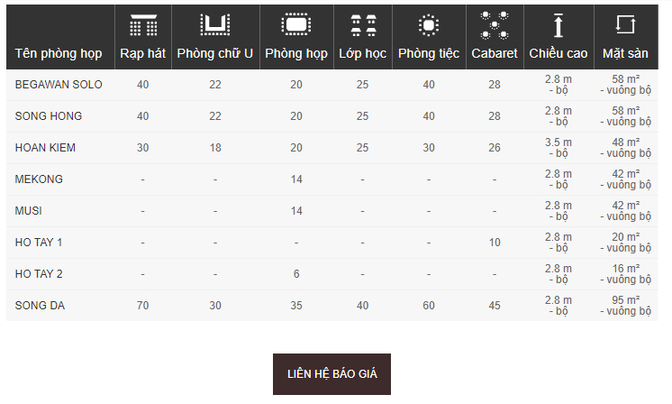672x404 pixels.
Task: Click the Mặt sàn floor area icon
Action: [625, 24]
